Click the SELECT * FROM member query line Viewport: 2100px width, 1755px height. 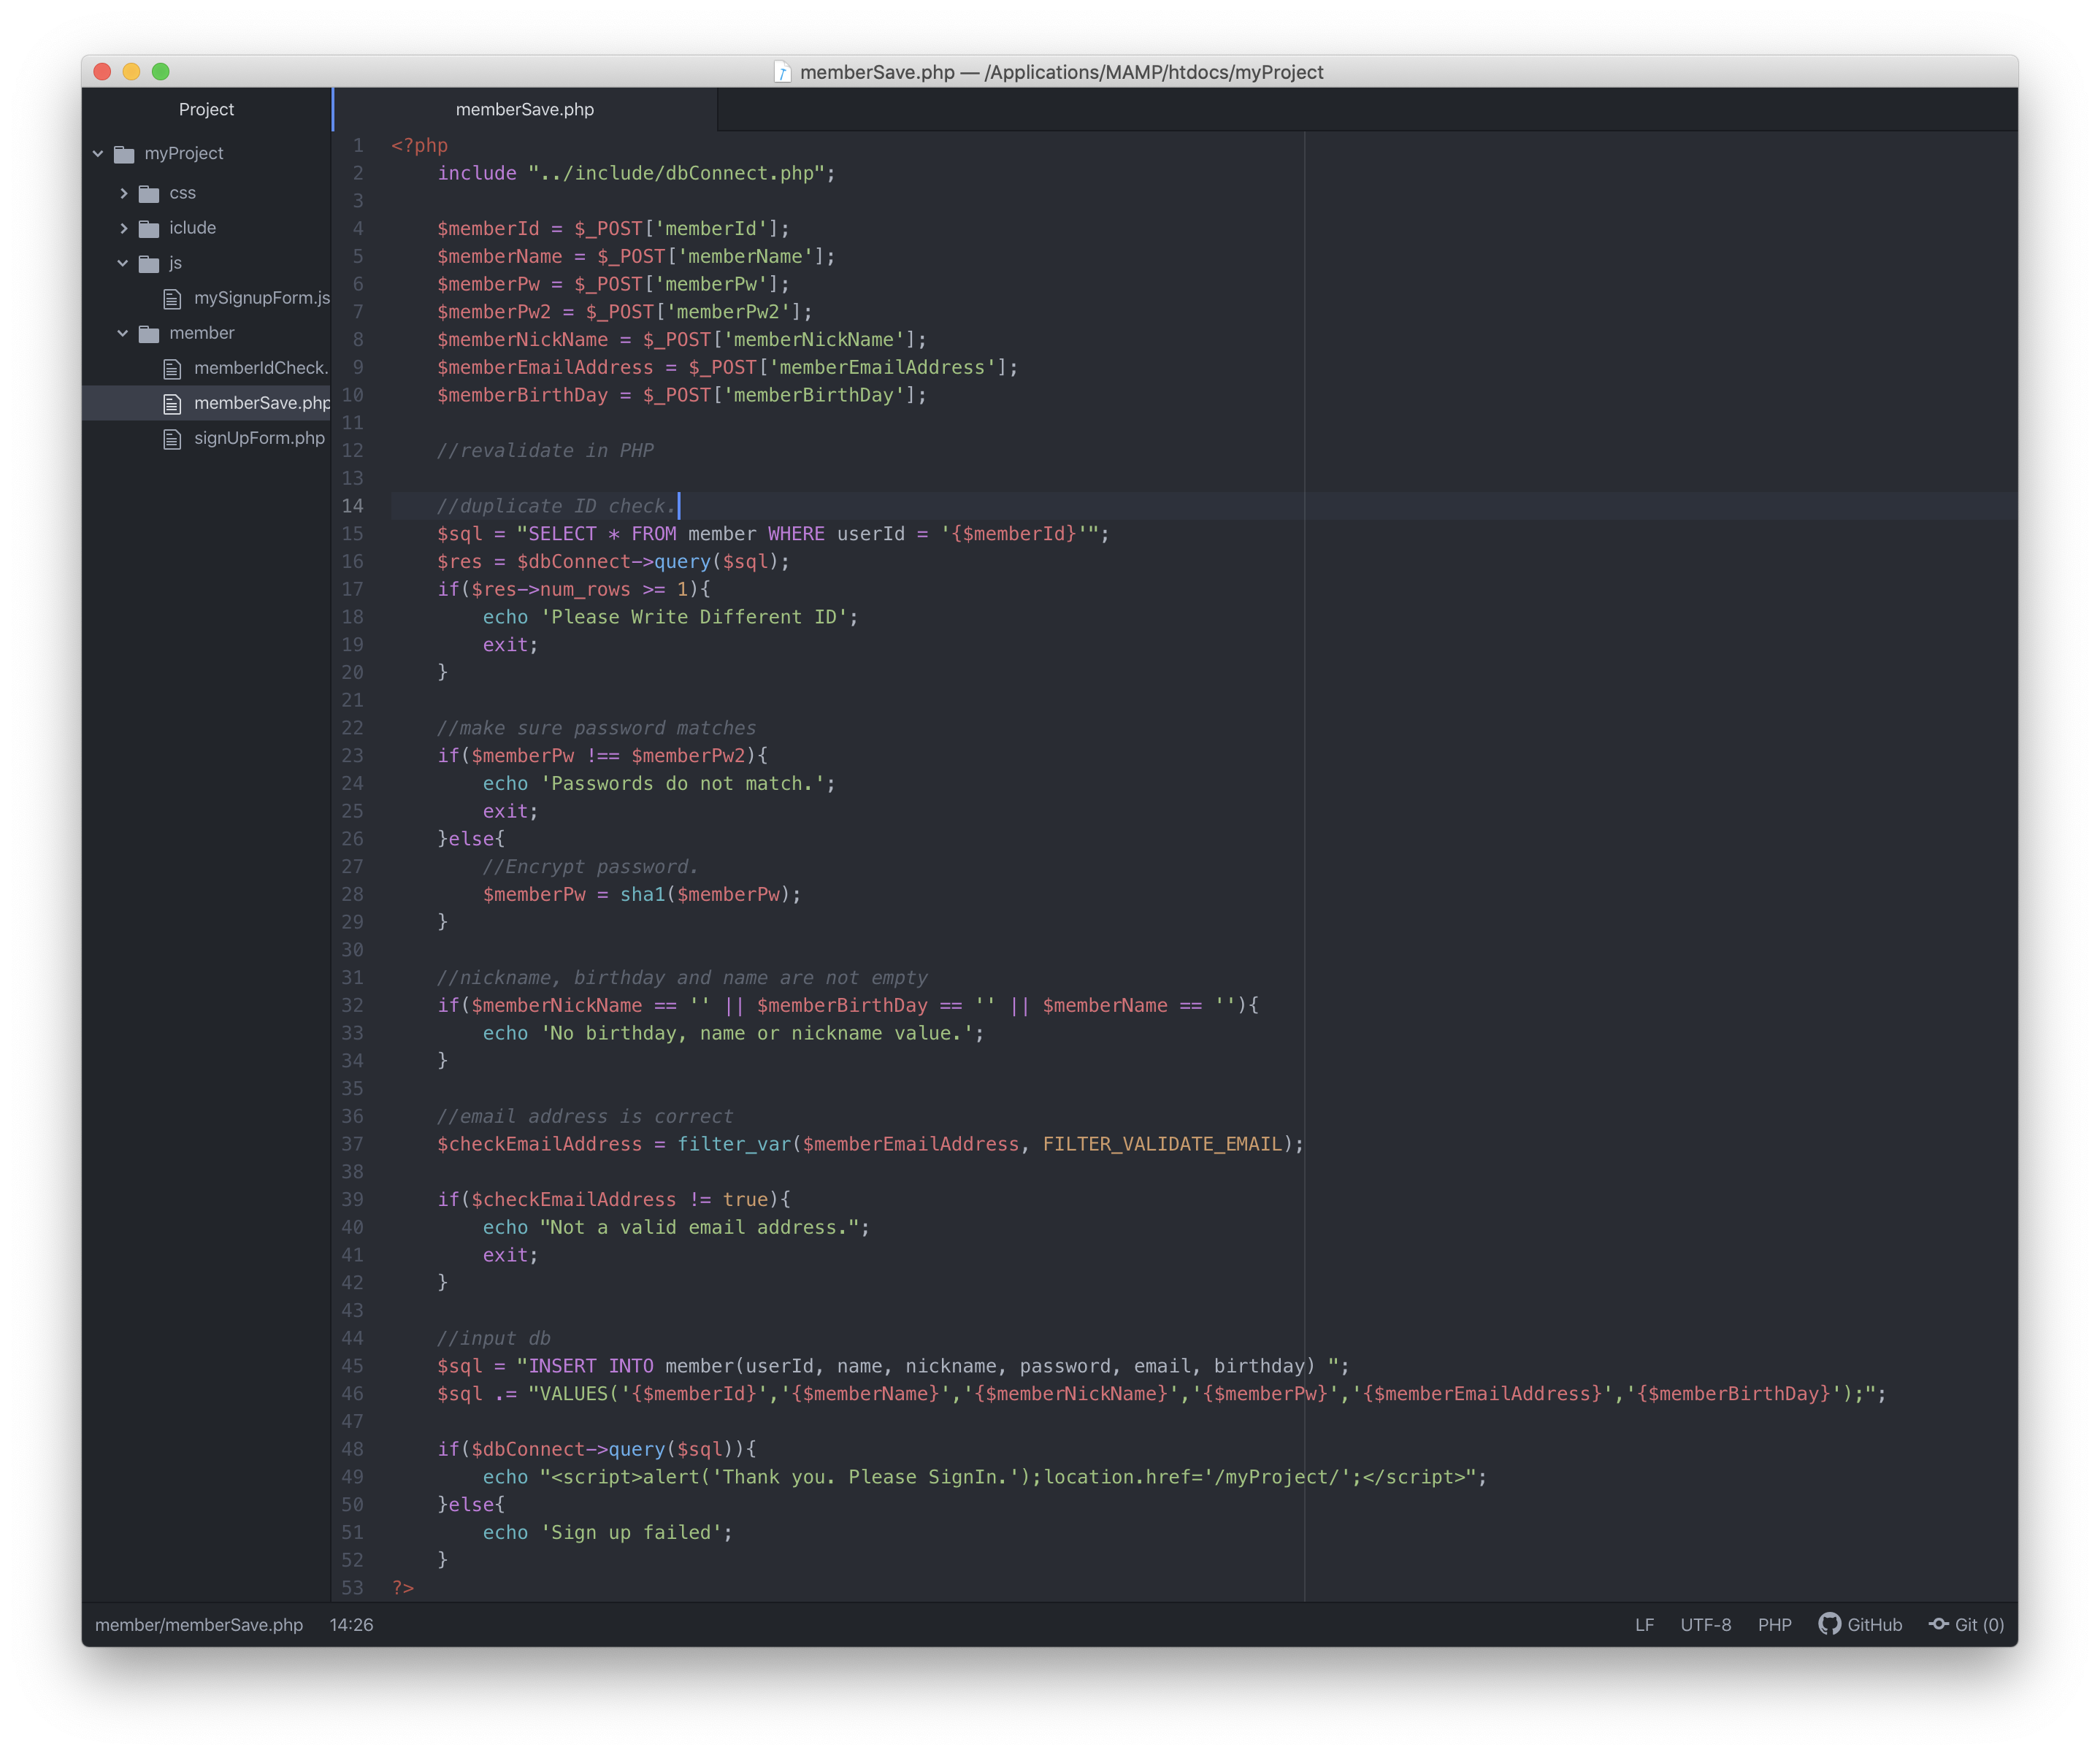pyautogui.click(x=773, y=533)
